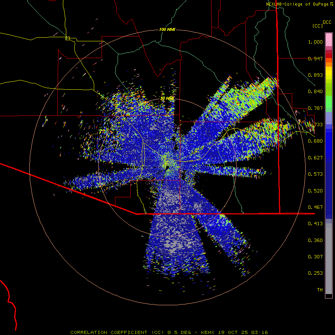Click the 0.787 scale value
The height and width of the screenshot is (335, 335).
pos(315,108)
